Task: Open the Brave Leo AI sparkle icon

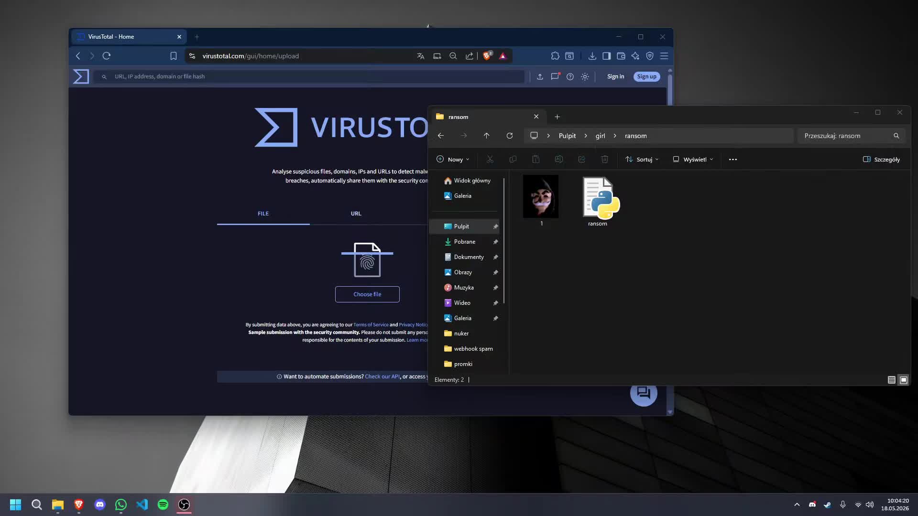Action: [635, 56]
